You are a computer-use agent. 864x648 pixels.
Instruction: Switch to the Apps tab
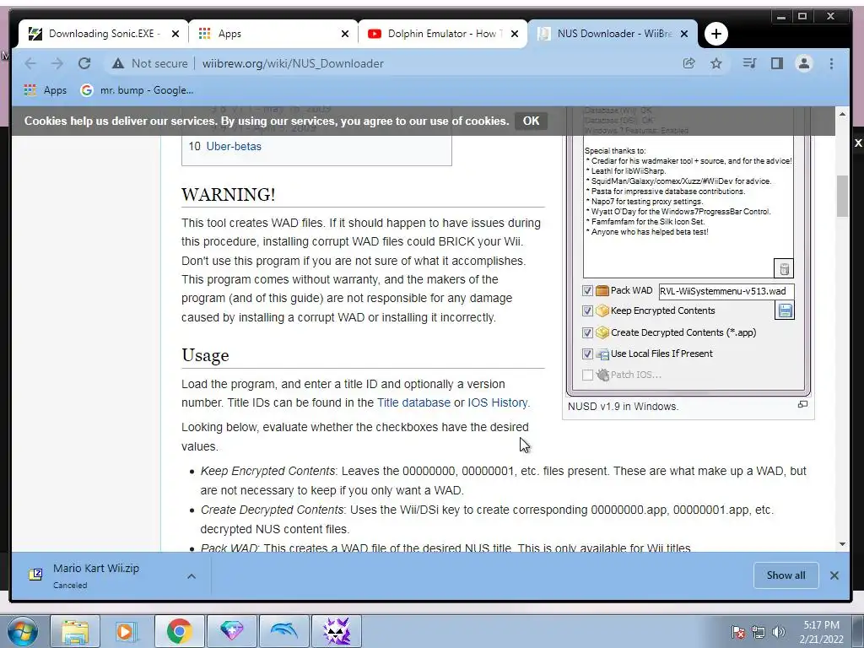(273, 34)
